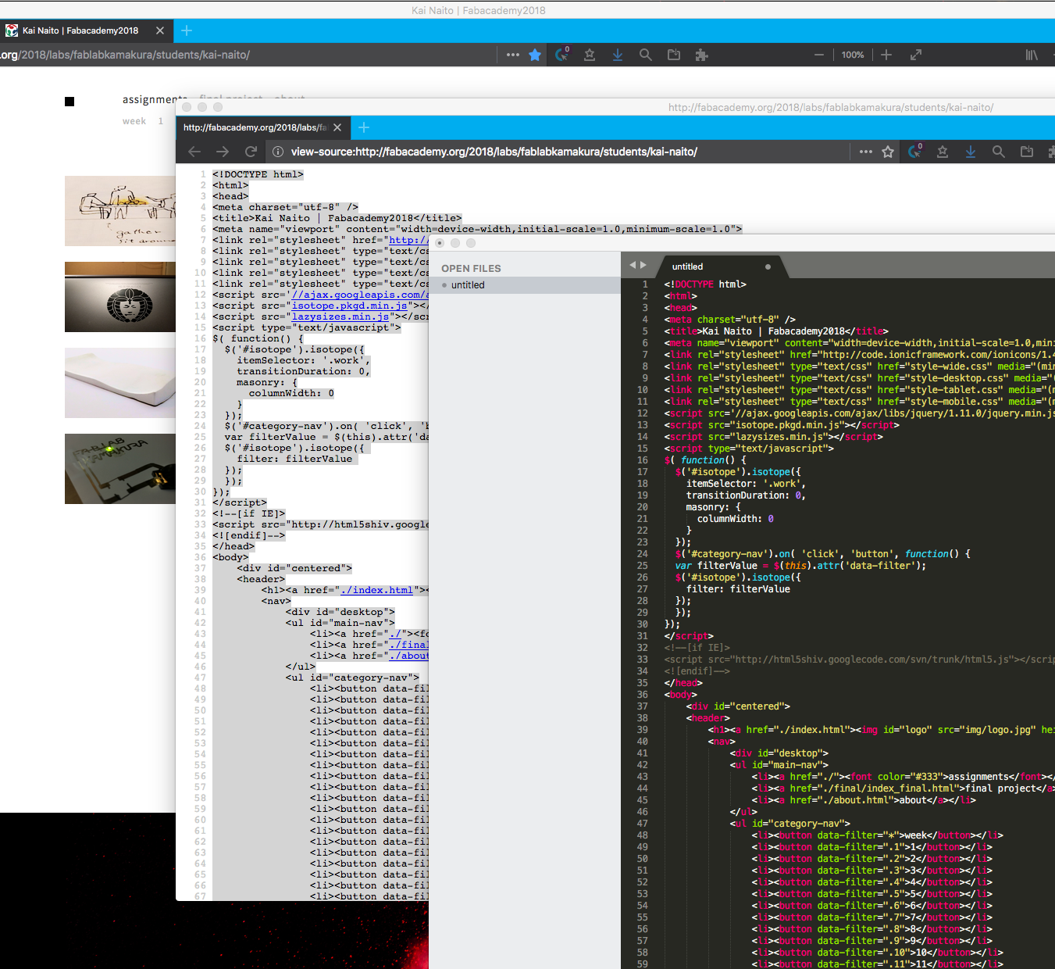This screenshot has width=1055, height=969.
Task: Click bookmarks menu icon in view-source window
Action: click(x=943, y=152)
